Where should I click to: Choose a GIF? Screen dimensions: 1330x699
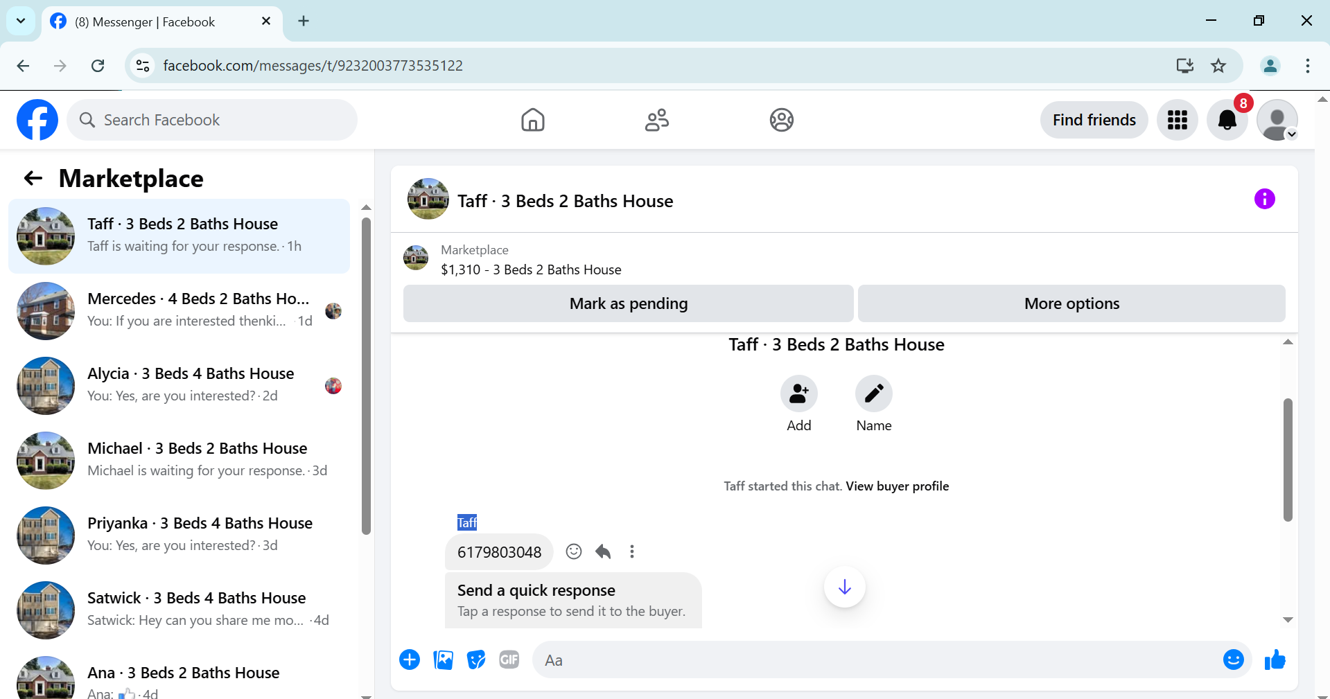[509, 660]
